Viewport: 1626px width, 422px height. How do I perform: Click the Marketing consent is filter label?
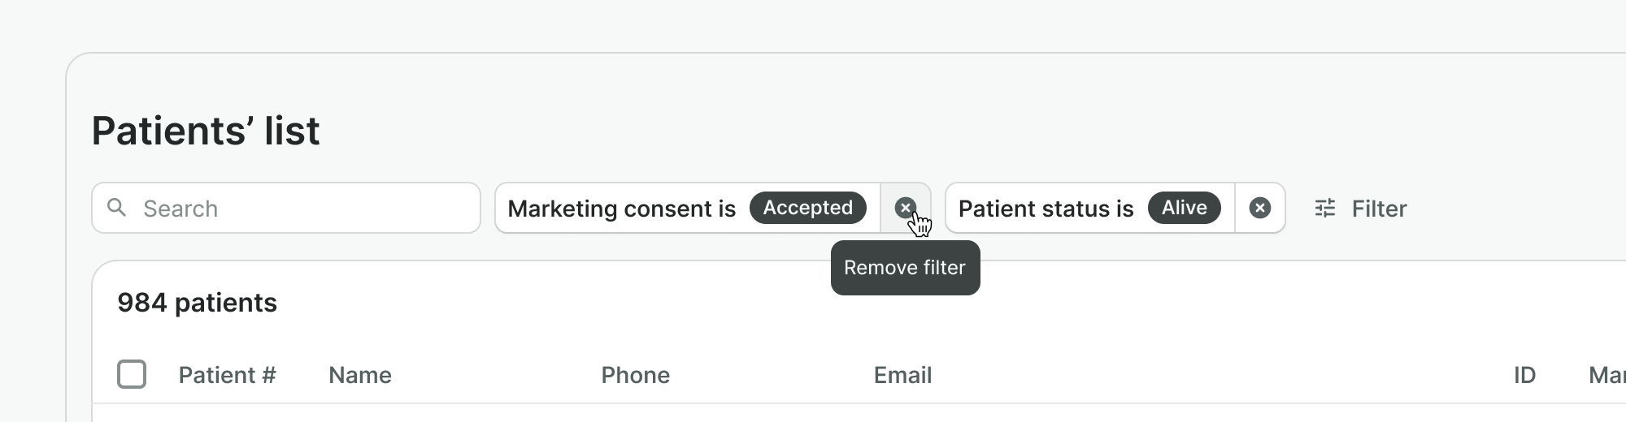pos(621,209)
